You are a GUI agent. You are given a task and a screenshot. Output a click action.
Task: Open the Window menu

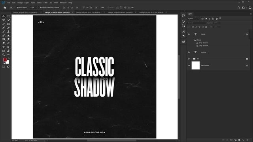point(63,3)
